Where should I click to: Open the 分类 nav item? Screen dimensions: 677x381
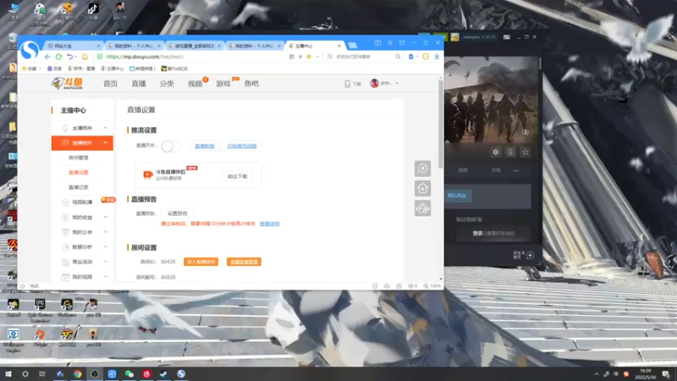(x=167, y=83)
